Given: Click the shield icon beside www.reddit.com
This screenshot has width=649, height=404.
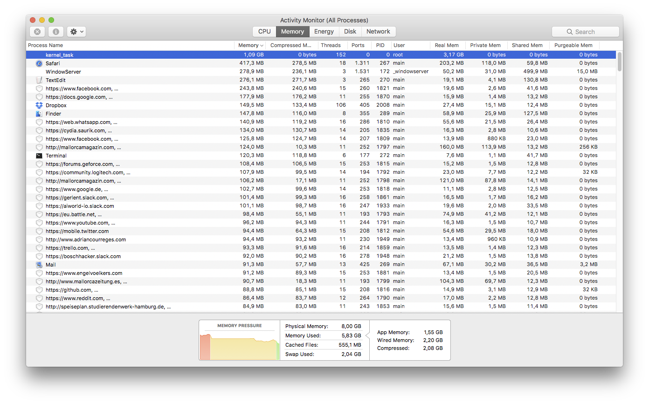Looking at the screenshot, I should 39,298.
